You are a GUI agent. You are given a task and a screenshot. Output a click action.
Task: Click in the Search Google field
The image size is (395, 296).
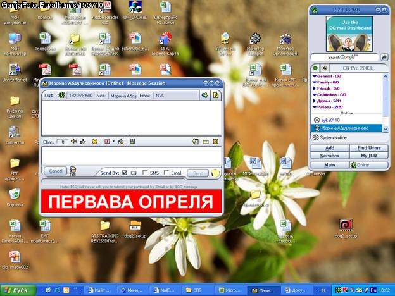(x=344, y=58)
